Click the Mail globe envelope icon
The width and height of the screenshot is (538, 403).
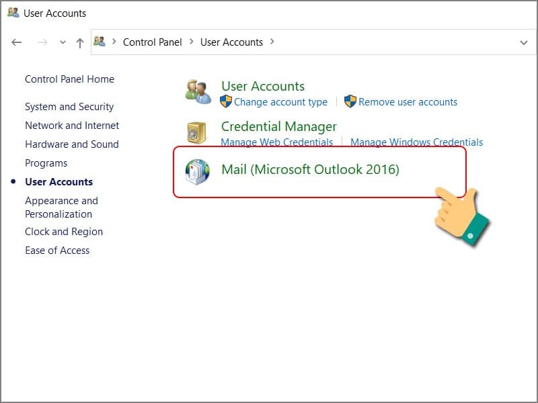197,172
